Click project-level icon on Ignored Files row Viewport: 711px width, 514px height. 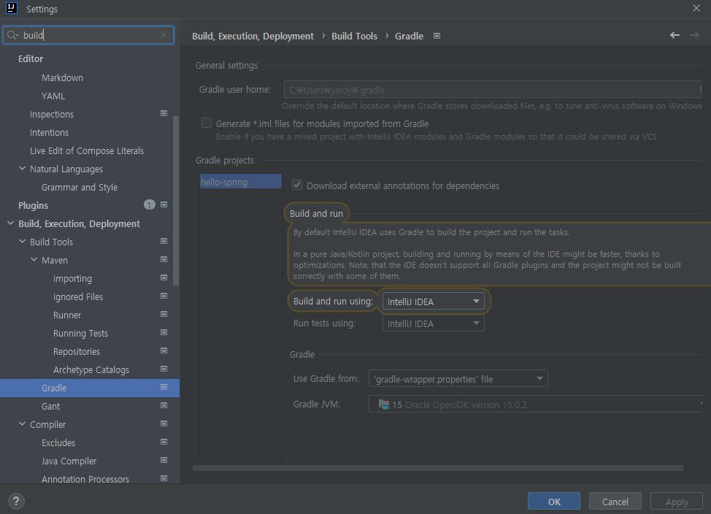coord(164,296)
